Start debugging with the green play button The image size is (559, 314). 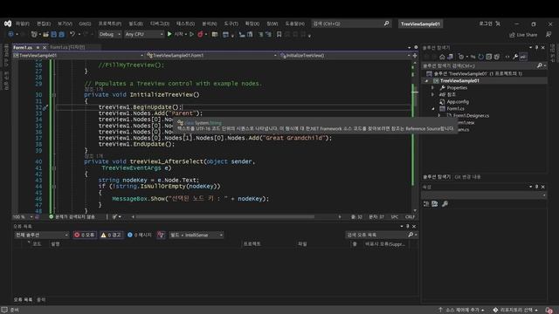pos(169,34)
